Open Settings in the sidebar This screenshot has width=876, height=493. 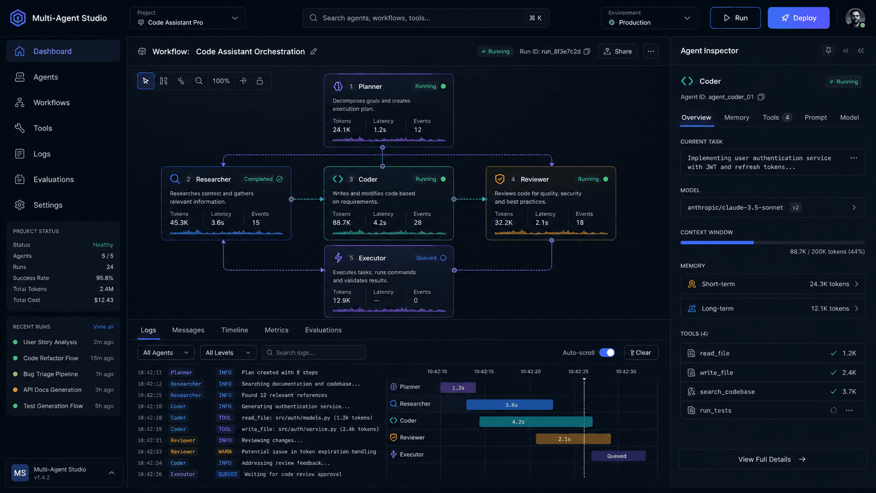(x=63, y=205)
